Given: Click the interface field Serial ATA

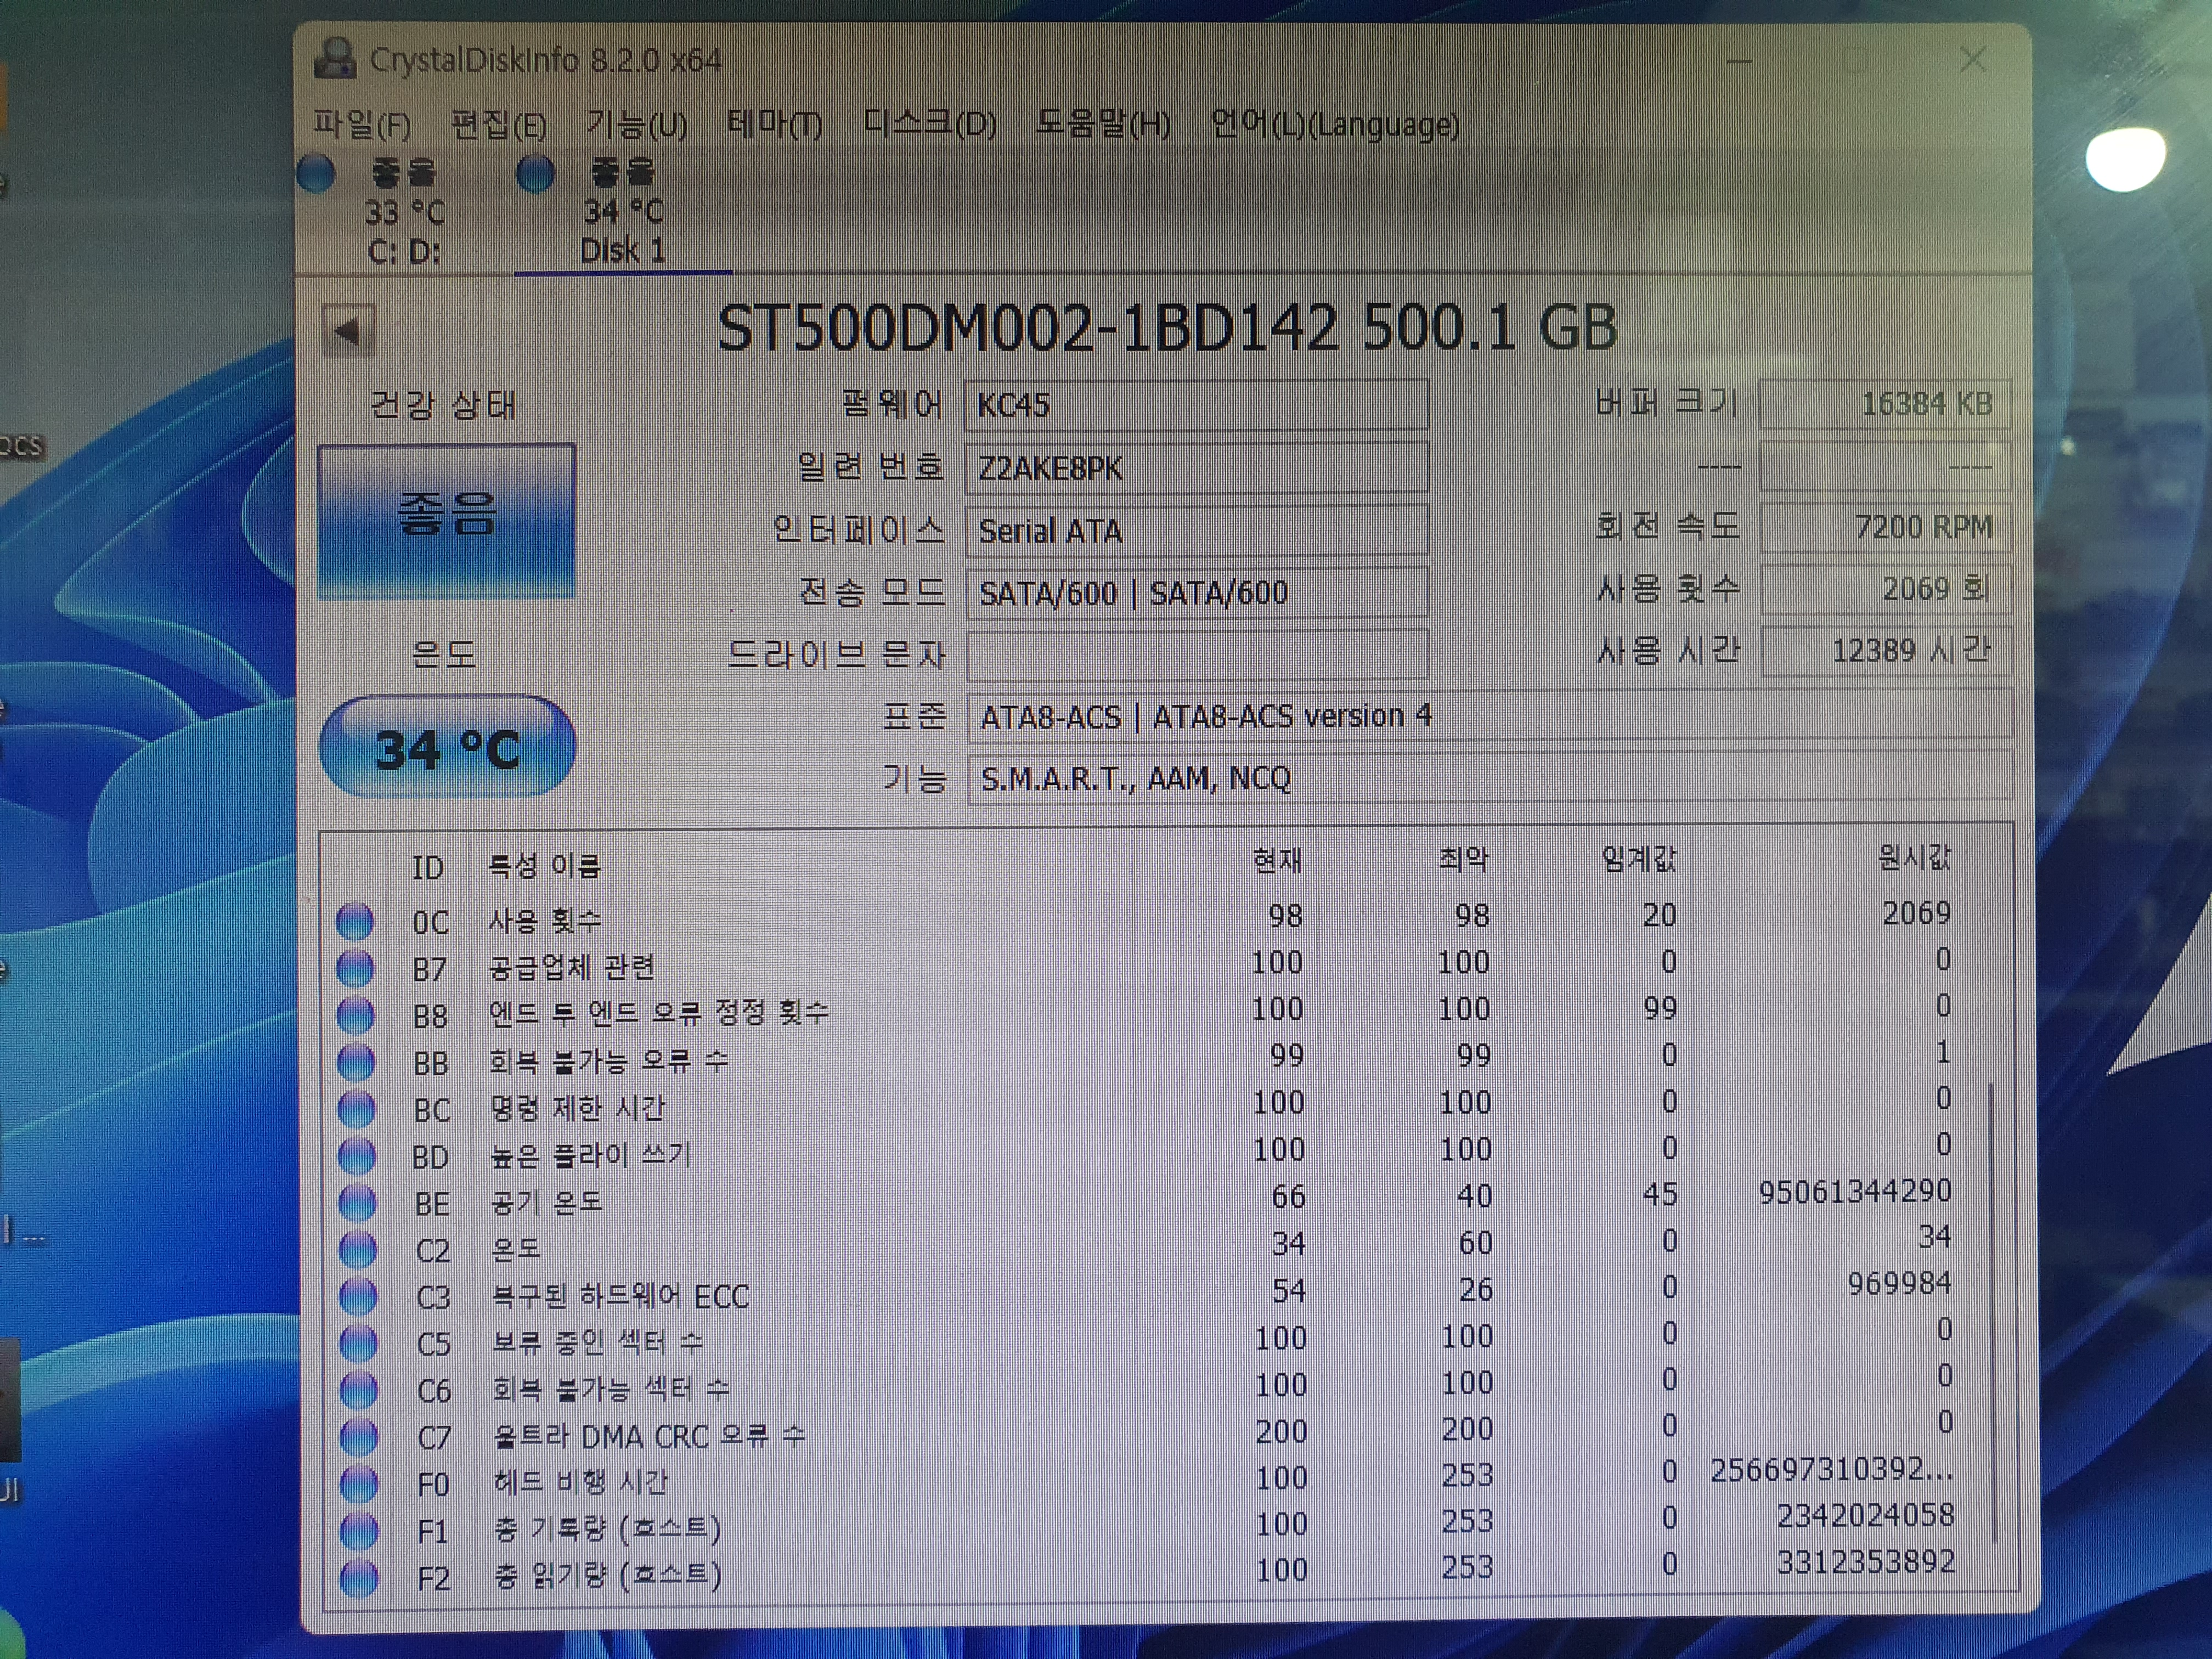Looking at the screenshot, I should (1197, 530).
